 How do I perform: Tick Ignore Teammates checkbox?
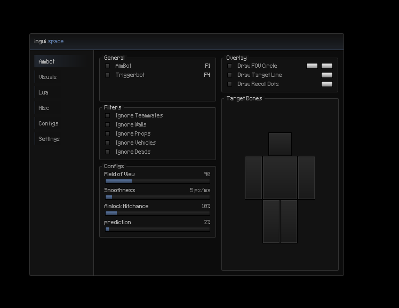[x=107, y=115]
